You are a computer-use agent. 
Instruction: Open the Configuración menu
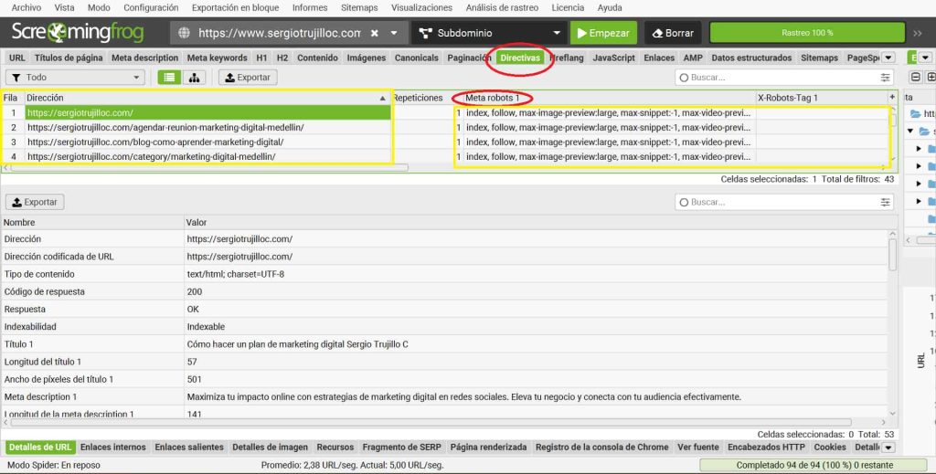(151, 7)
